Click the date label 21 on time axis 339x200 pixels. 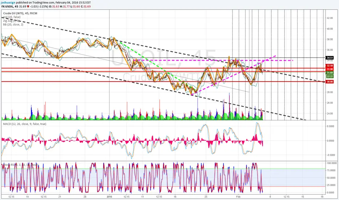(60, 196)
